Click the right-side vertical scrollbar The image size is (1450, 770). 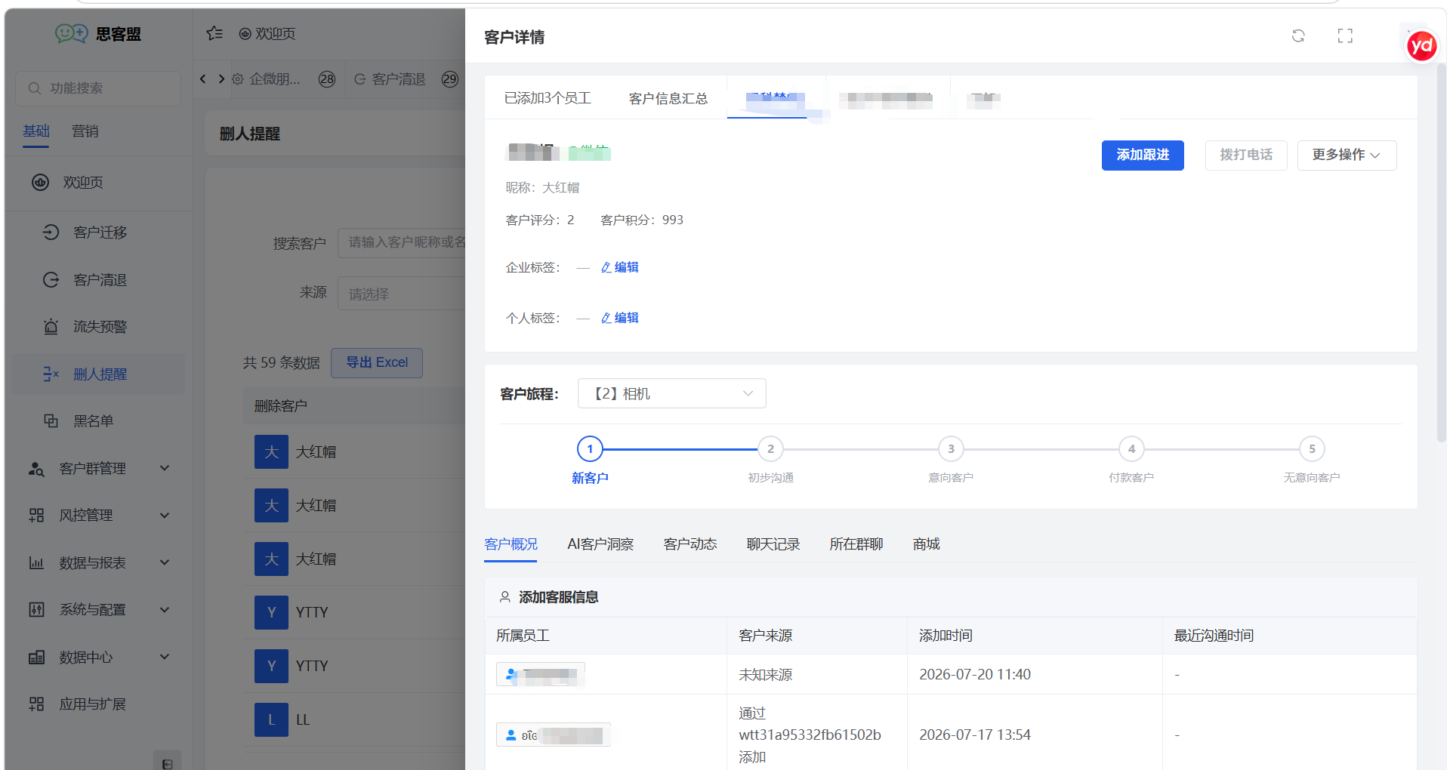pos(1442,253)
